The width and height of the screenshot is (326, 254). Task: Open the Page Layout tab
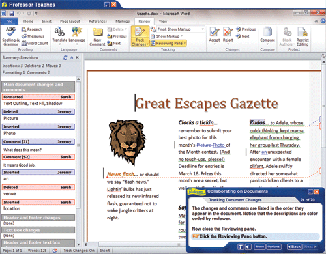click(x=70, y=21)
